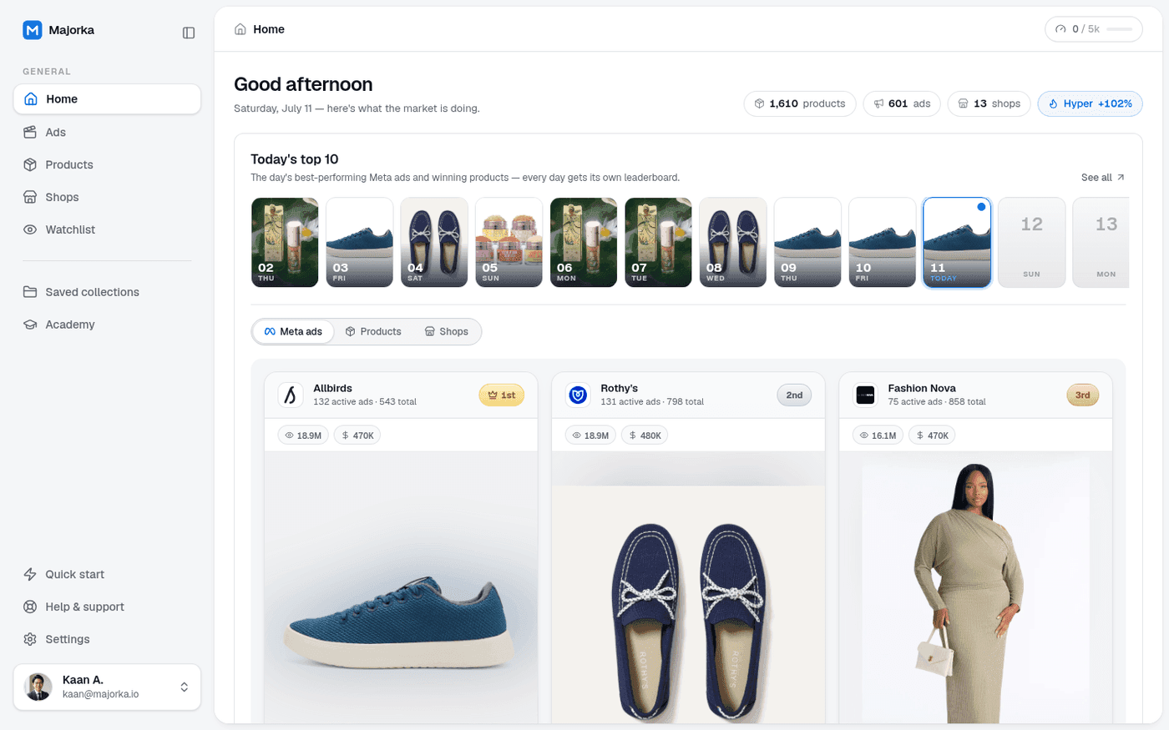Click the Ads clapperboard icon in sidebar
The height and width of the screenshot is (730, 1169).
click(x=30, y=132)
